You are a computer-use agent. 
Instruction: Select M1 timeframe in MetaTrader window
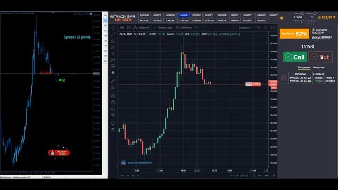[x=106, y=15]
